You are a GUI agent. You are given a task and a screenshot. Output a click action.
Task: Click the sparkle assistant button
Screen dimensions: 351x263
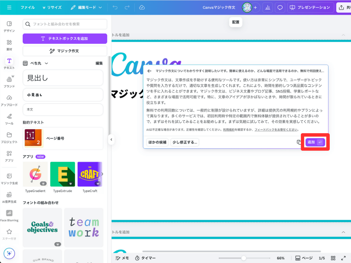click(x=9, y=253)
